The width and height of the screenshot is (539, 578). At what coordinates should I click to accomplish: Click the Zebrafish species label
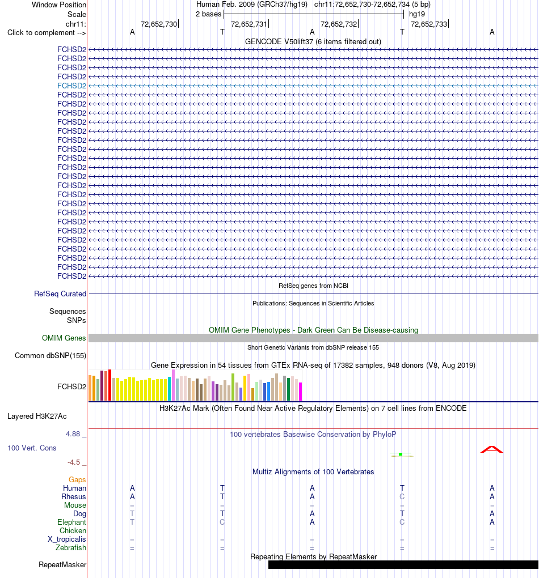(x=71, y=548)
